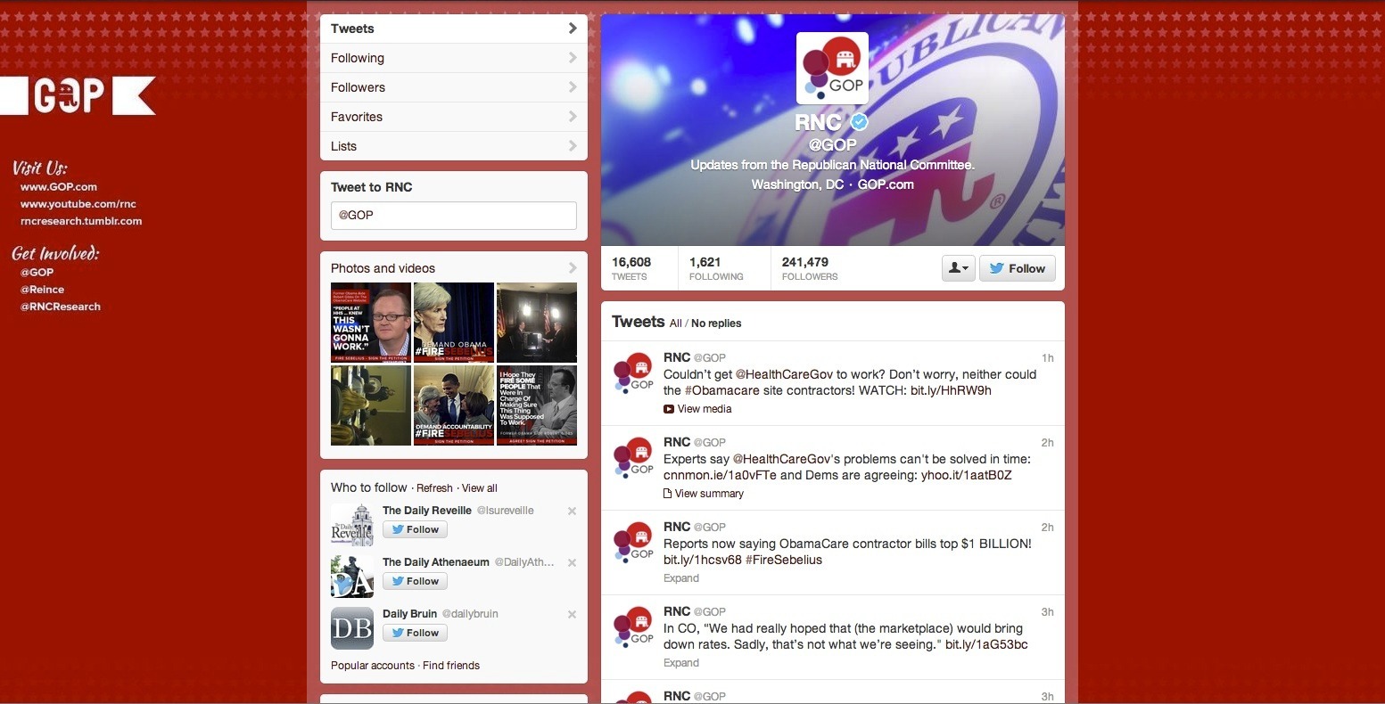Open the Tweets list in profile menu
Viewport: 1385px width, 704px height.
point(453,29)
